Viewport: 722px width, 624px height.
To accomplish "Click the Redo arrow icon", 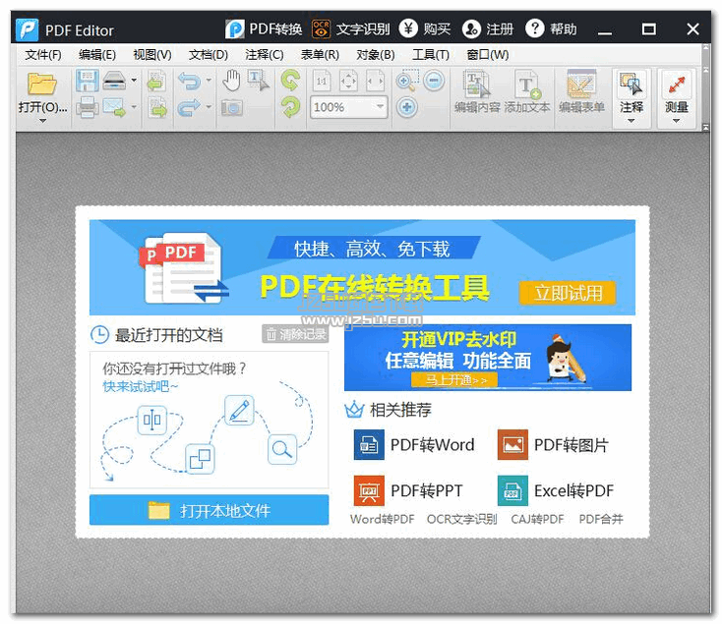I will pyautogui.click(x=189, y=107).
